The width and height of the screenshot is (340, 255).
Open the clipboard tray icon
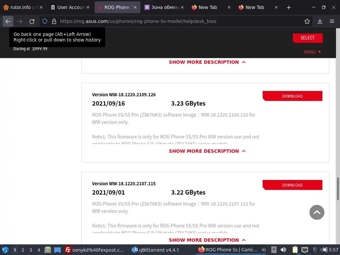pos(295,250)
